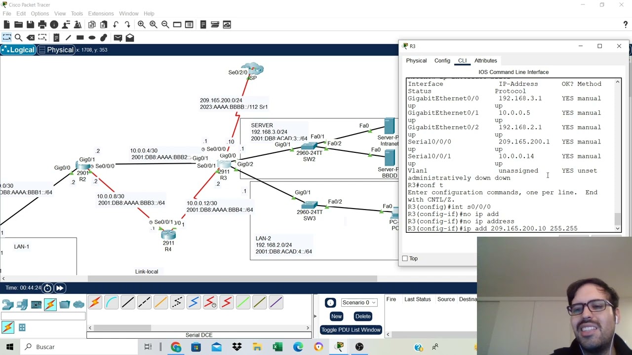
Task: Click the Delete scenario button
Action: coord(363,317)
